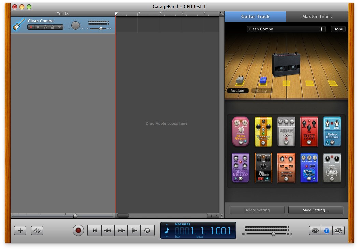This screenshot has height=250, width=359.
Task: Open the Clean Combo preset dropdown
Action: coord(286,29)
